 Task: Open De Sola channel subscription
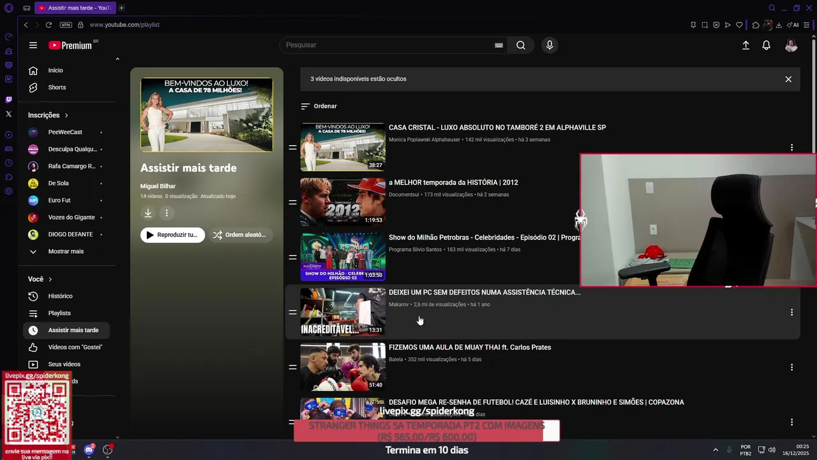point(67,183)
